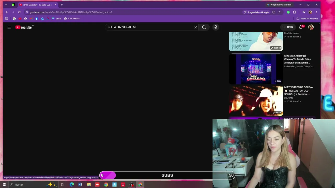
Task: Open the Chrome three-dot menu
Action: [x=316, y=12]
